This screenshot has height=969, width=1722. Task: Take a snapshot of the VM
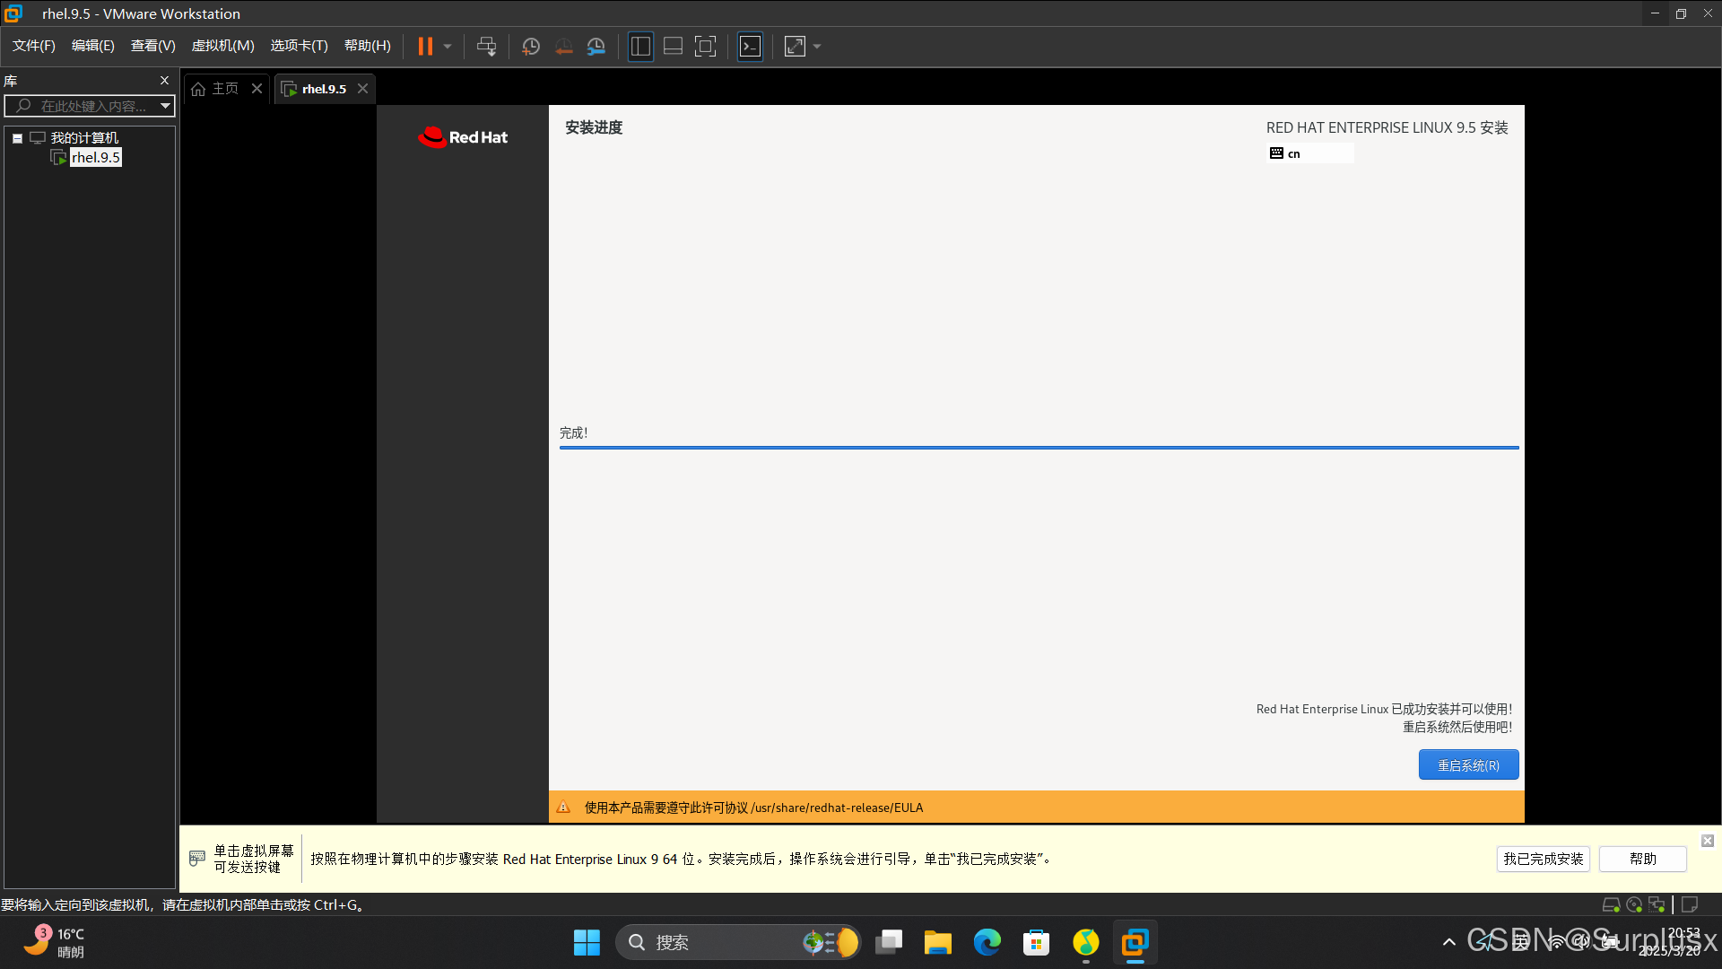coord(530,46)
